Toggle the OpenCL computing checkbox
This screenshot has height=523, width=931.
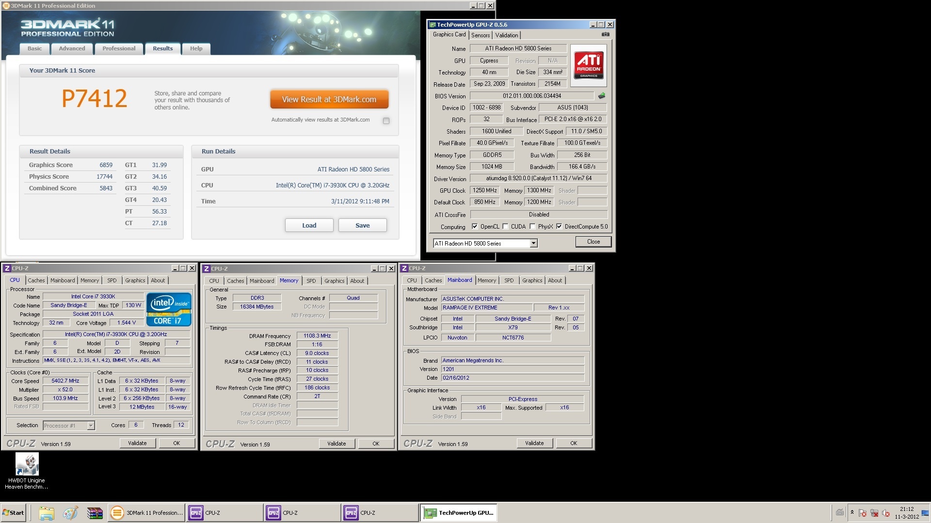point(475,227)
